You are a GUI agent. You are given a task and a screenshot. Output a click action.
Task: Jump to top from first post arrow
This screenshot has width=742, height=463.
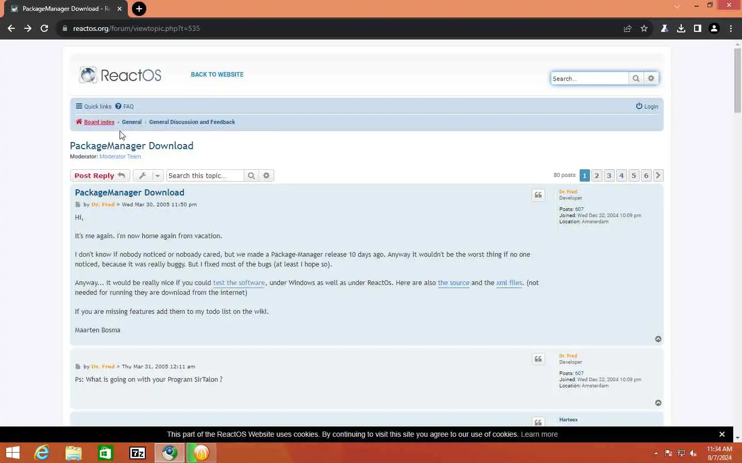[658, 339]
